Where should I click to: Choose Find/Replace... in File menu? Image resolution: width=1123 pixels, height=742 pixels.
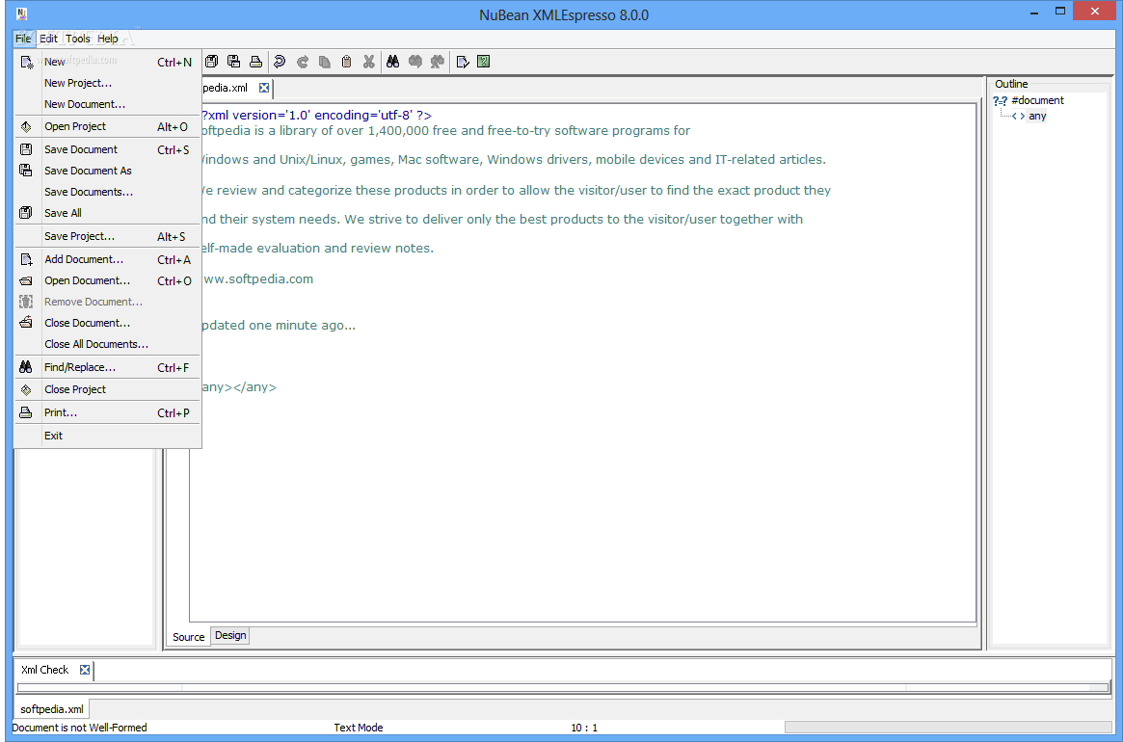coord(107,367)
